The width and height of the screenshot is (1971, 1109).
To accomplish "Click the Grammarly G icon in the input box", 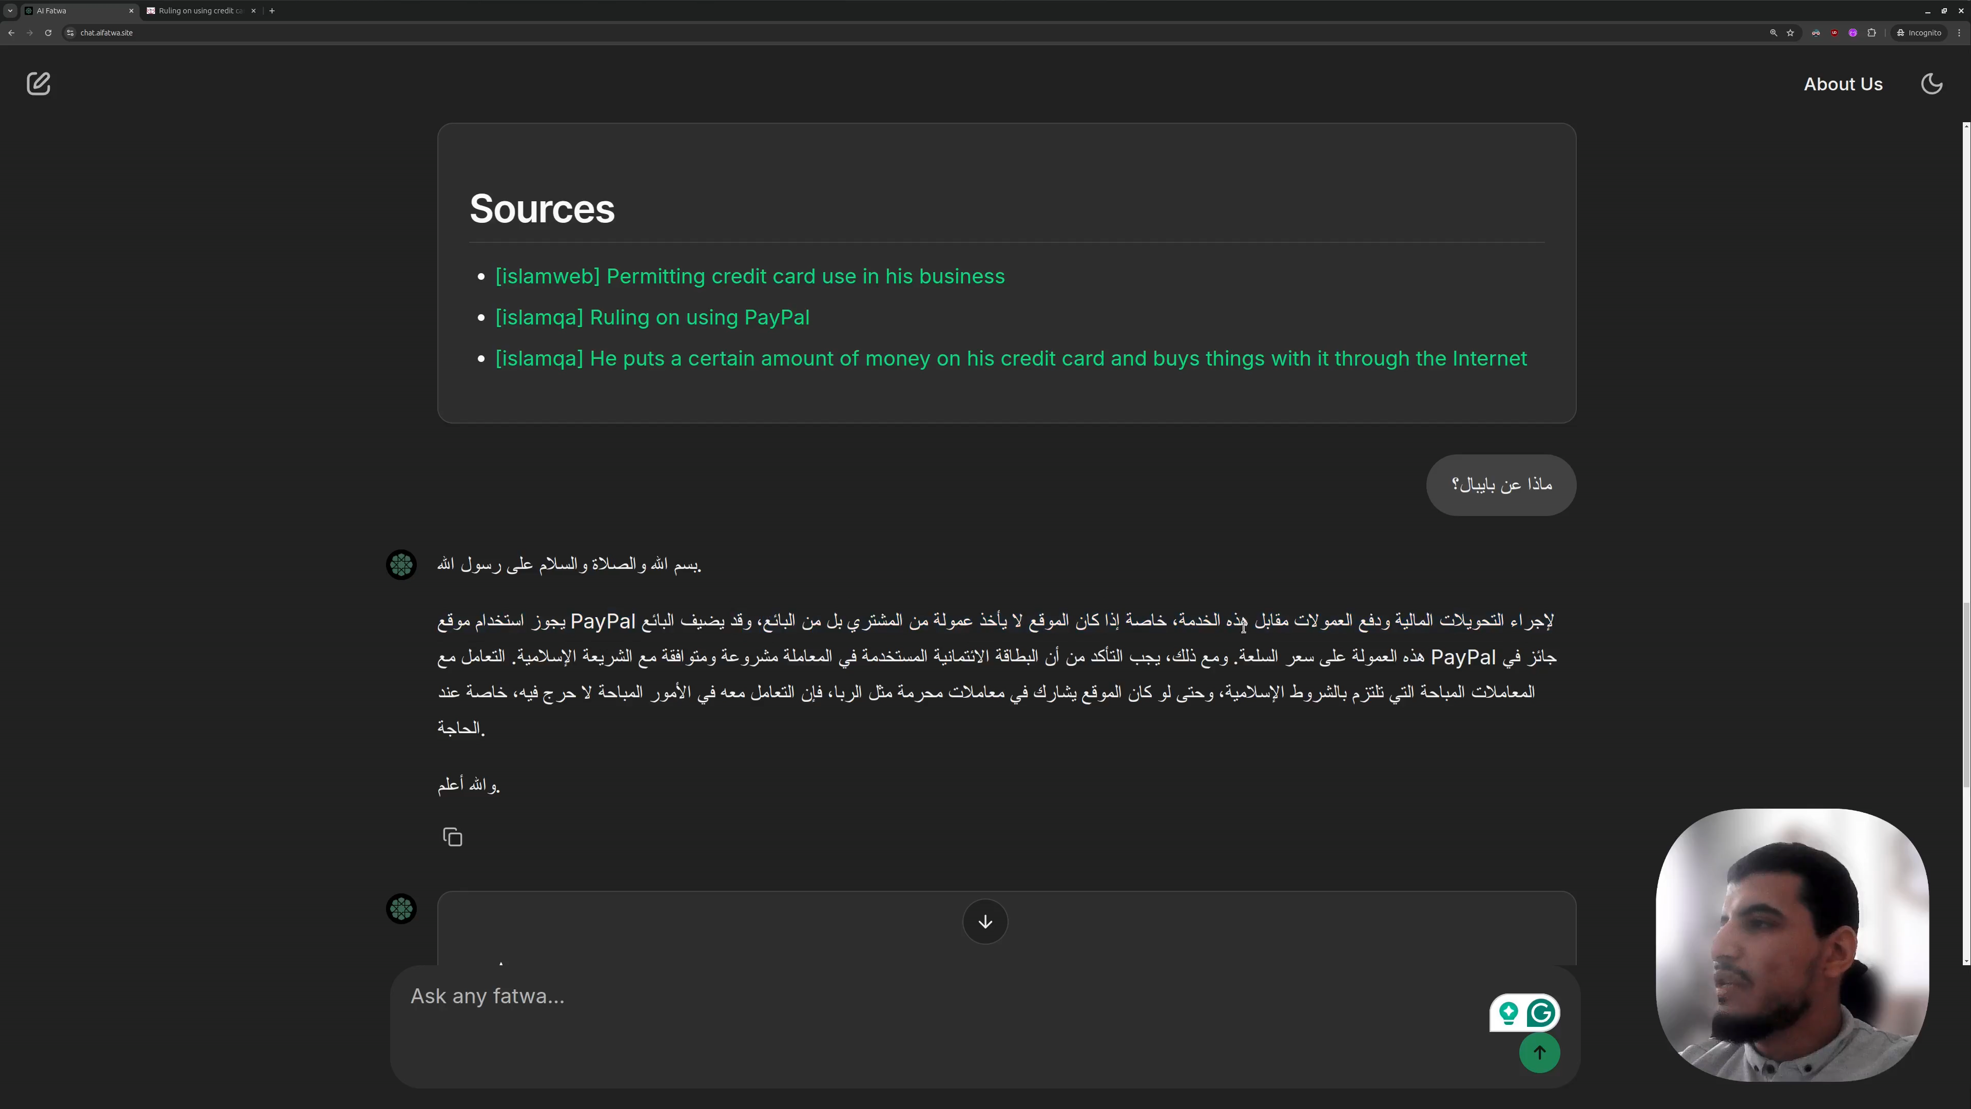I will (1541, 1014).
